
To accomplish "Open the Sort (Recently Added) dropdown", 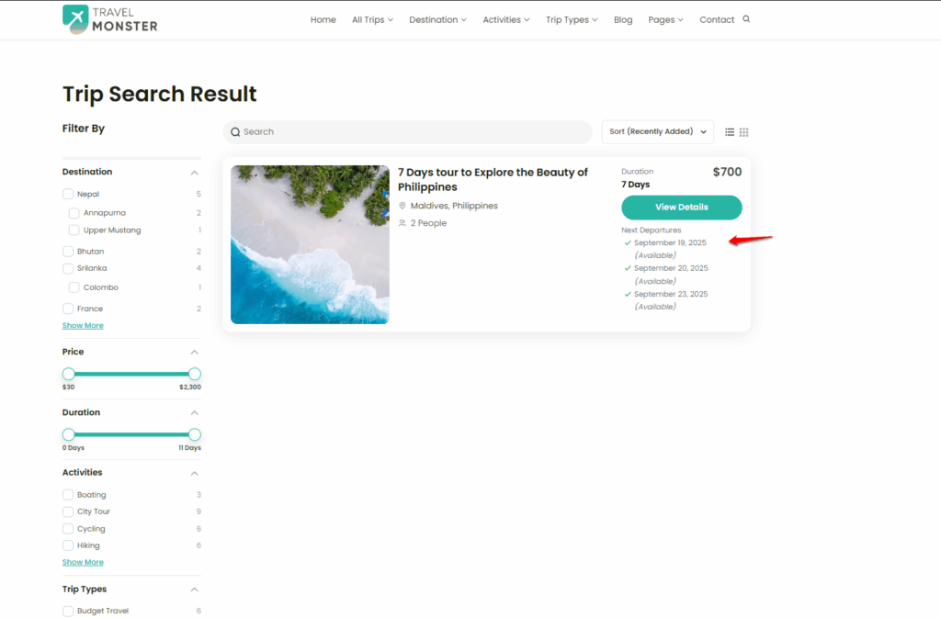I will (x=657, y=132).
